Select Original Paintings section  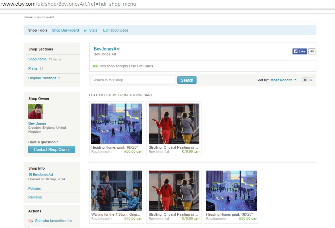(x=42, y=78)
